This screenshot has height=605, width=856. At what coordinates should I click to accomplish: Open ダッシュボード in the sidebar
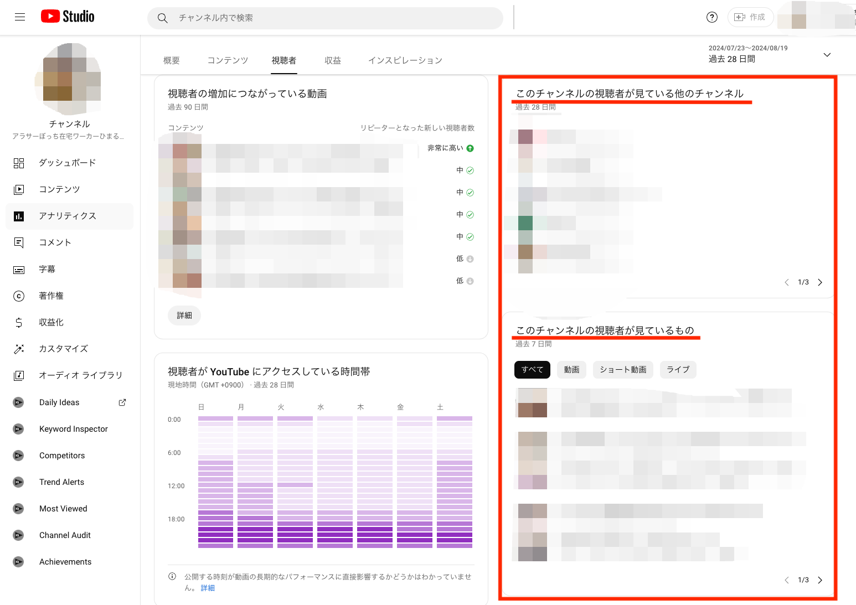[69, 163]
